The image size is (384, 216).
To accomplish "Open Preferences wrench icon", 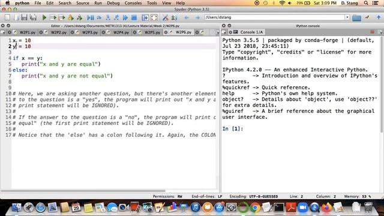I will click(166, 17).
